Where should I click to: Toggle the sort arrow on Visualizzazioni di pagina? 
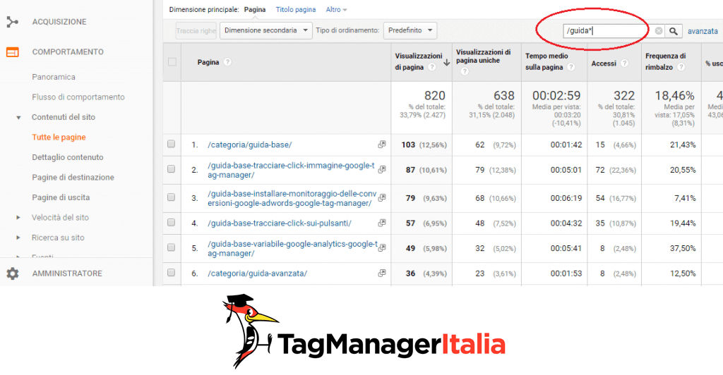[x=446, y=63]
